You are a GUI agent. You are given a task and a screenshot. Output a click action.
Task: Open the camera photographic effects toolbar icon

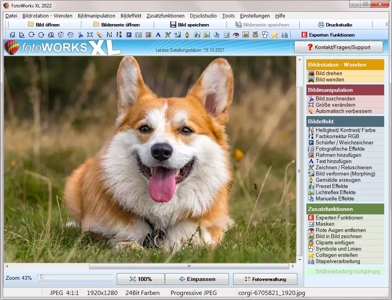[x=138, y=35]
